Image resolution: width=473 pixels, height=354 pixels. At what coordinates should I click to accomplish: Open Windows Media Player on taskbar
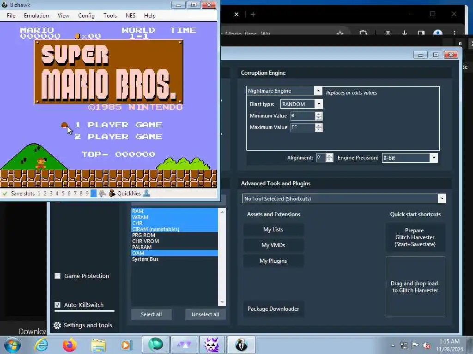click(126, 345)
